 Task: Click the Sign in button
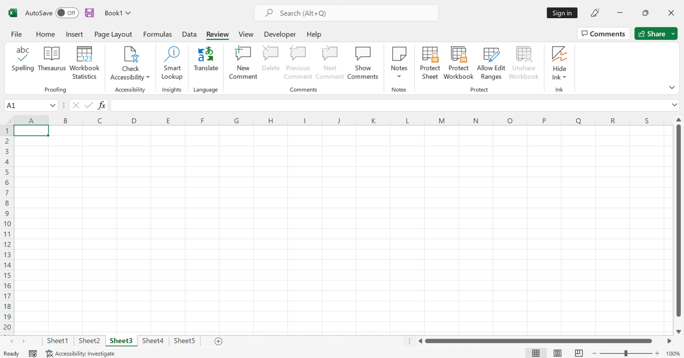pos(562,12)
